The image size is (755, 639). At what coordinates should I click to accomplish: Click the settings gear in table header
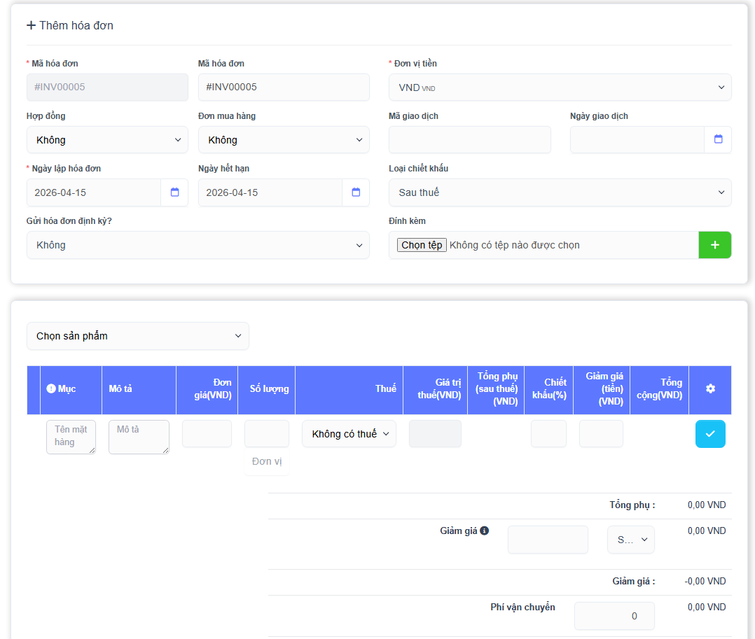(710, 388)
